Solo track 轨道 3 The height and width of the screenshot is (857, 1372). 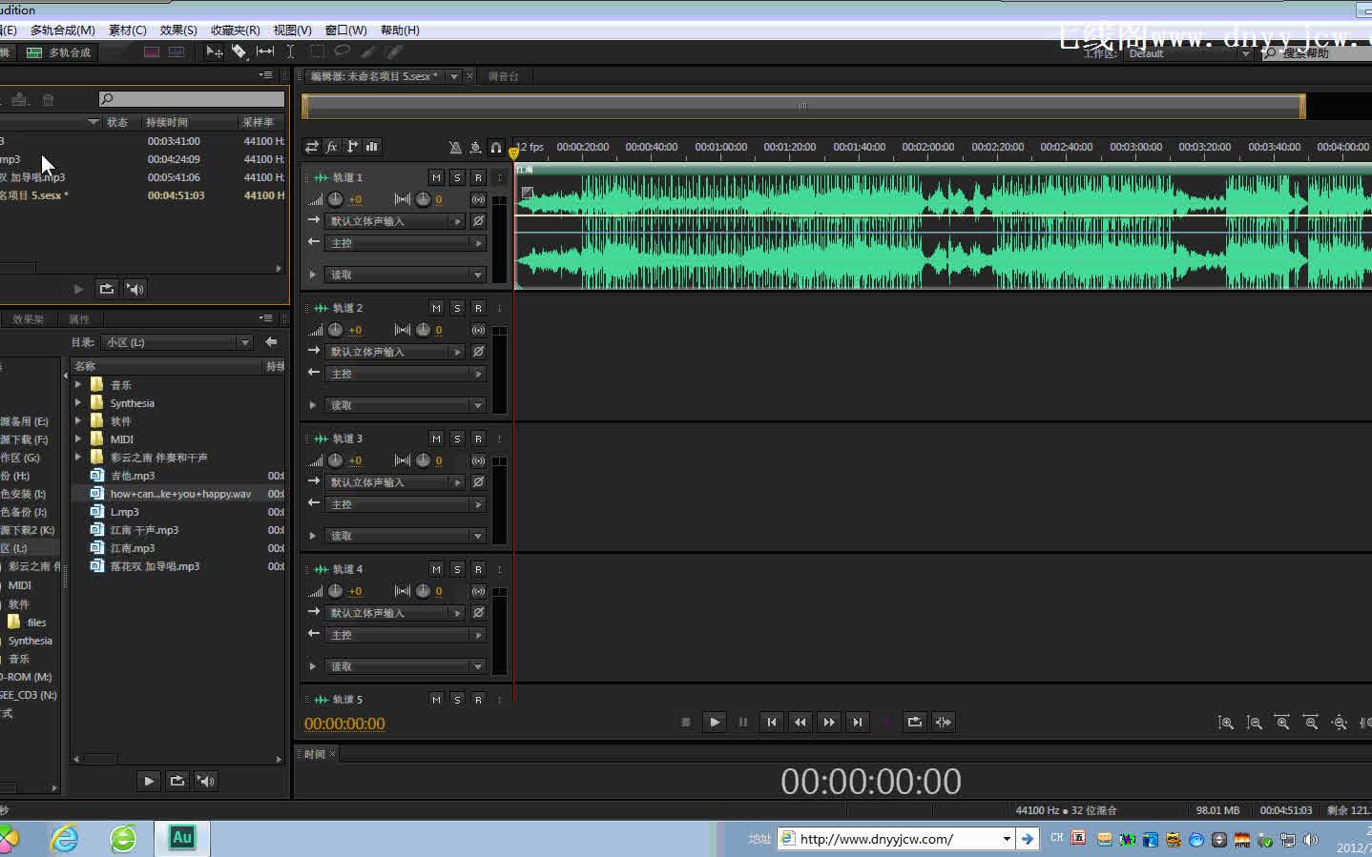pyautogui.click(x=457, y=439)
